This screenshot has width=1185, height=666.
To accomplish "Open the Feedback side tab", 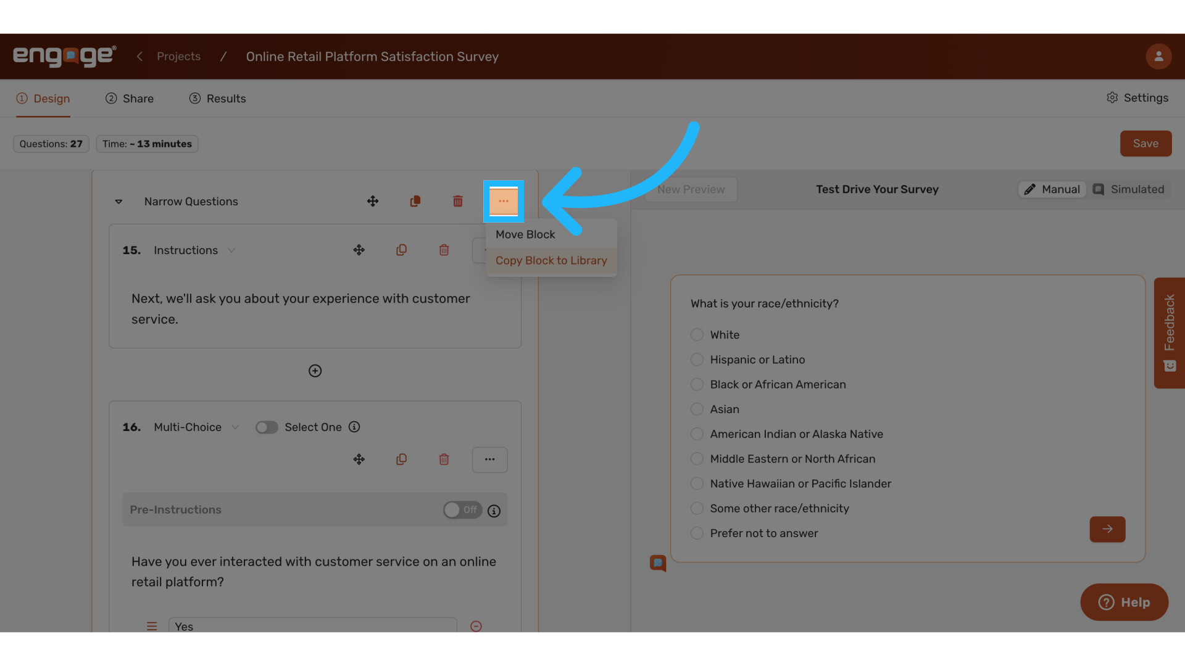I will tap(1169, 333).
